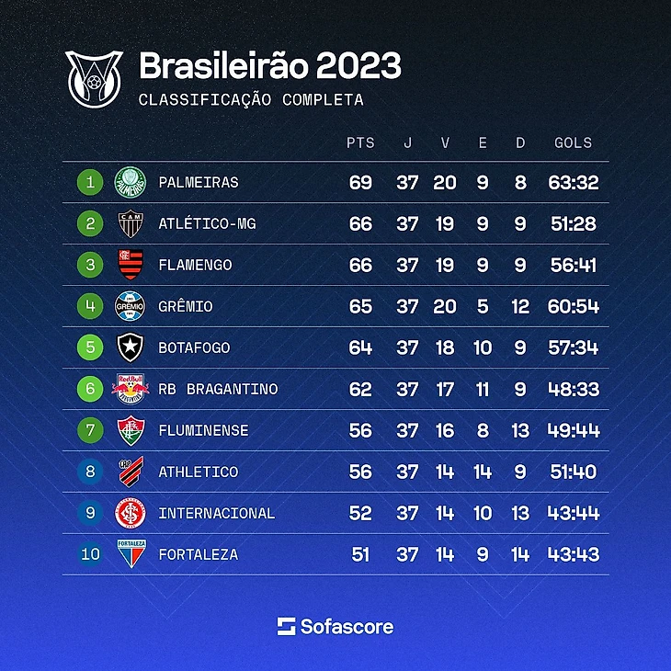Click the RB Bragantino Red Bull crest
The height and width of the screenshot is (671, 671).
click(129, 389)
